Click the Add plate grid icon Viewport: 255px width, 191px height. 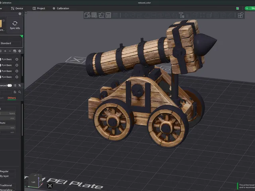tap(94, 15)
